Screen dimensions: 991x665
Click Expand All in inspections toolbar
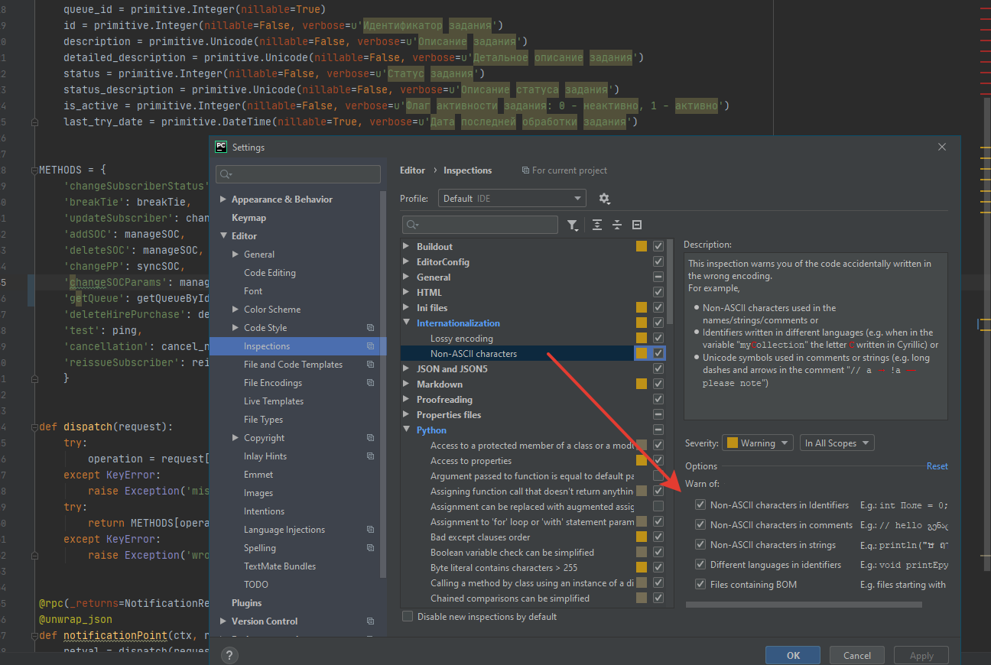tap(597, 225)
